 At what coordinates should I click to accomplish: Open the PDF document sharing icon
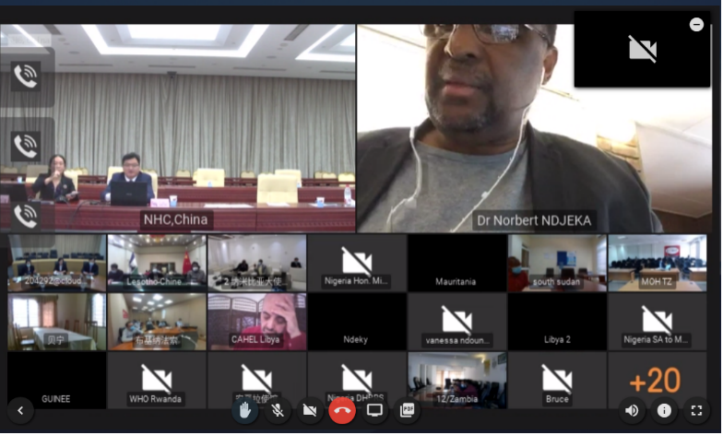pyautogui.click(x=408, y=410)
